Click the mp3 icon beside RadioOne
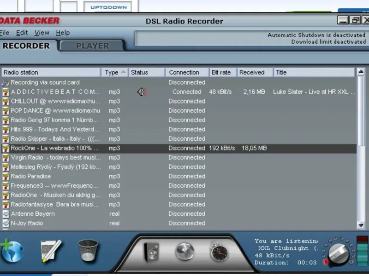The height and width of the screenshot is (276, 369). point(6,195)
